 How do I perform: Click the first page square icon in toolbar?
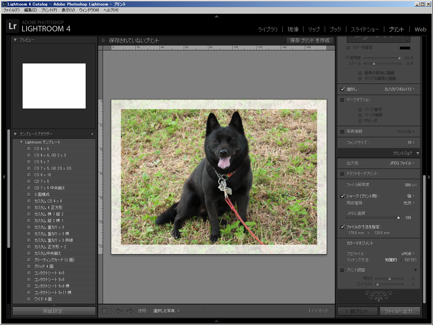click(x=105, y=311)
